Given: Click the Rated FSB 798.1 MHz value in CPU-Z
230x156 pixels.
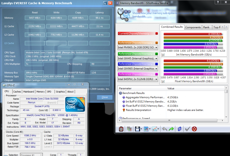Looking at the screenshot, I should point(30,147).
